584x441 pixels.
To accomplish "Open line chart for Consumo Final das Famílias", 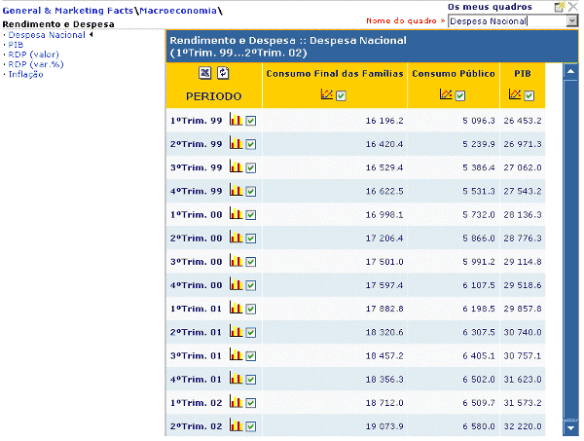I will click(x=327, y=95).
